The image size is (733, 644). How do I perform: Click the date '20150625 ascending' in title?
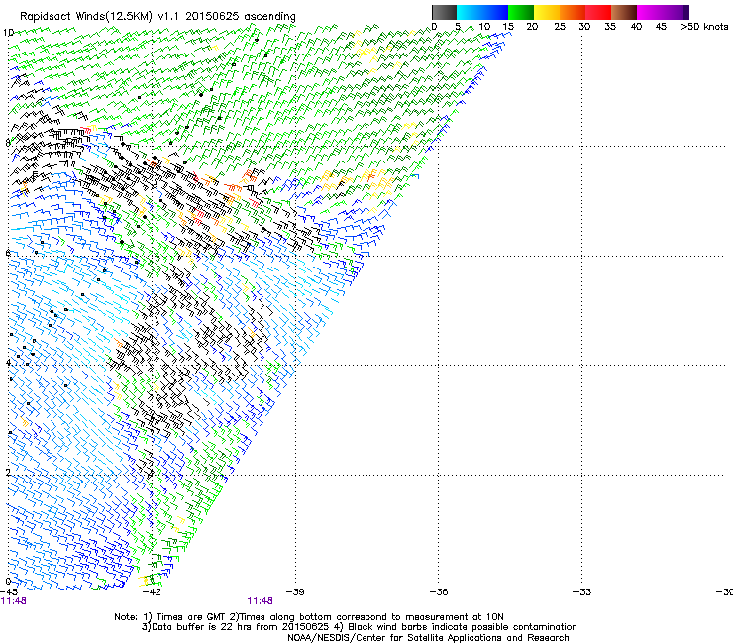[x=241, y=17]
